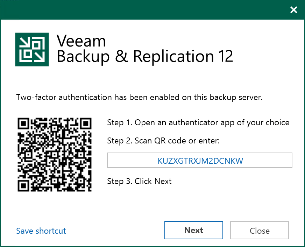The width and height of the screenshot is (305, 247).
Task: Highlight the authentication key text
Action: point(199,160)
